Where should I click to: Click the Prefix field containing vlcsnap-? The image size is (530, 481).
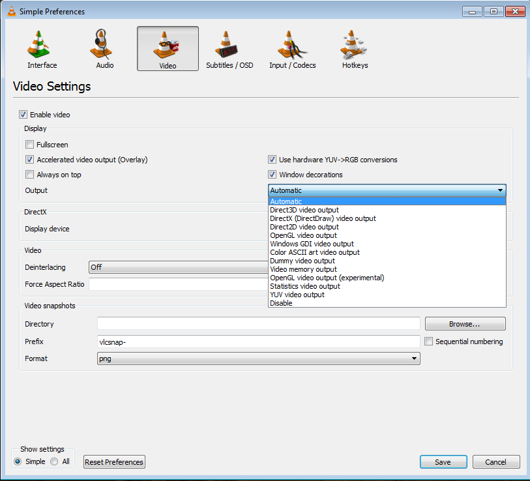tap(259, 342)
